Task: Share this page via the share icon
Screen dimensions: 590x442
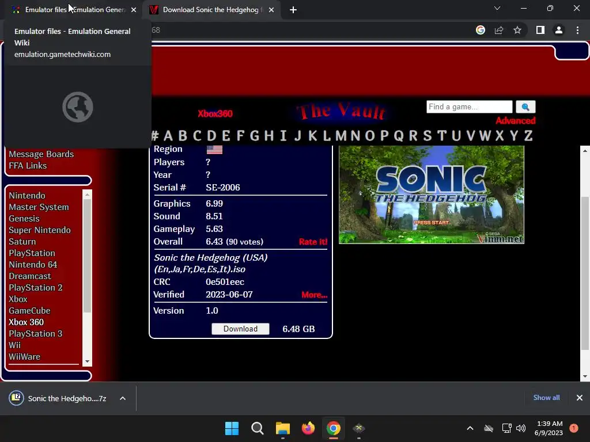Action: click(x=499, y=30)
